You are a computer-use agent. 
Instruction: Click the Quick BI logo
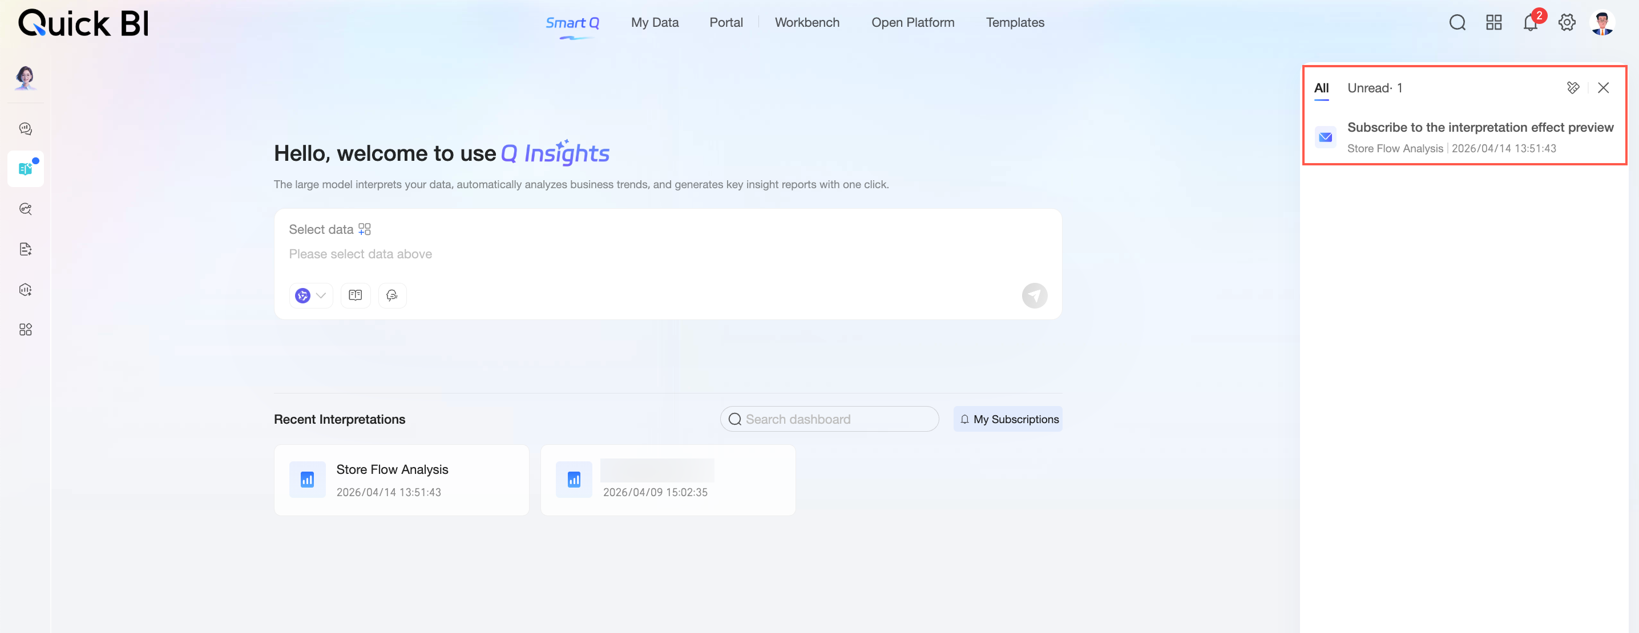pos(83,23)
